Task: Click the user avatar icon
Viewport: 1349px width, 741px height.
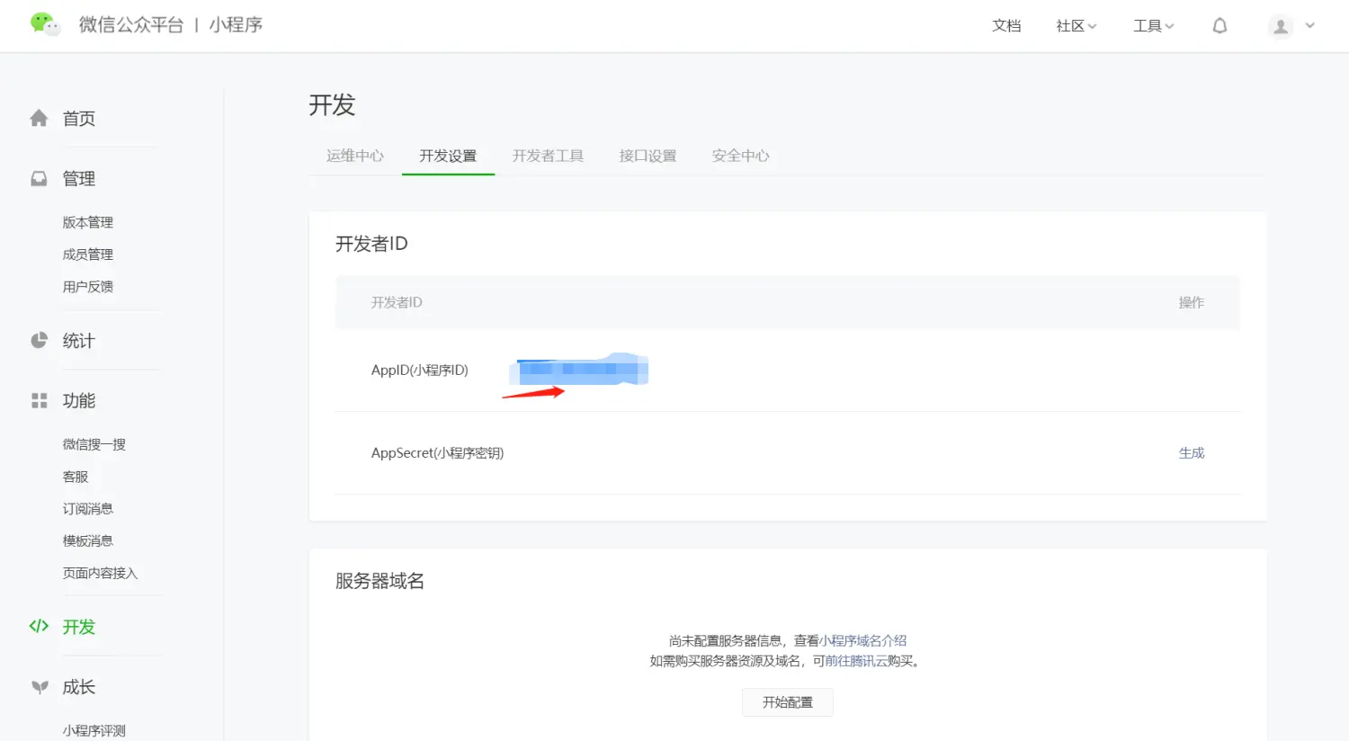Action: [x=1281, y=26]
